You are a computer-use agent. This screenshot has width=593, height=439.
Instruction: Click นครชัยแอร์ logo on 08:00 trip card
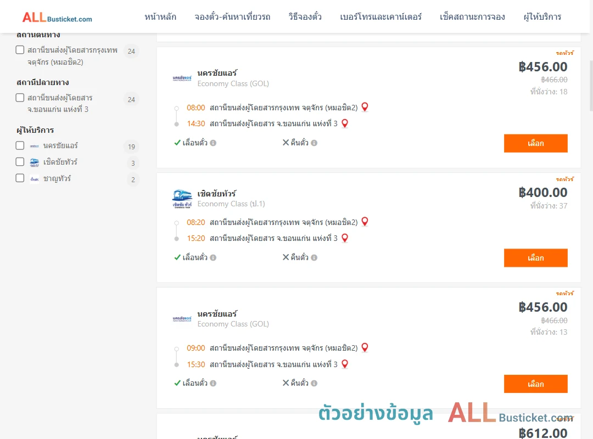click(x=182, y=78)
